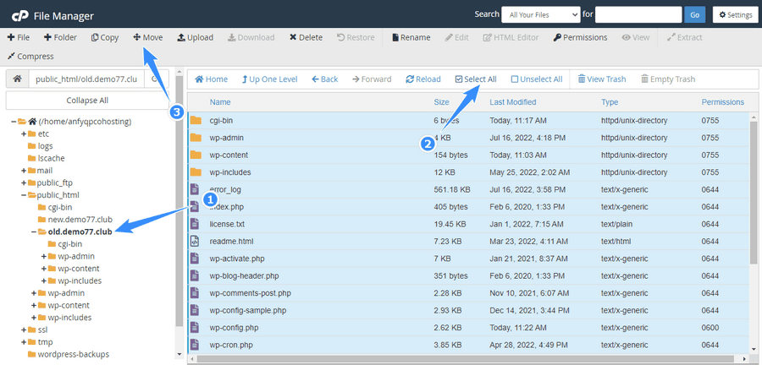Expand the tmp folder in tree

(24, 341)
